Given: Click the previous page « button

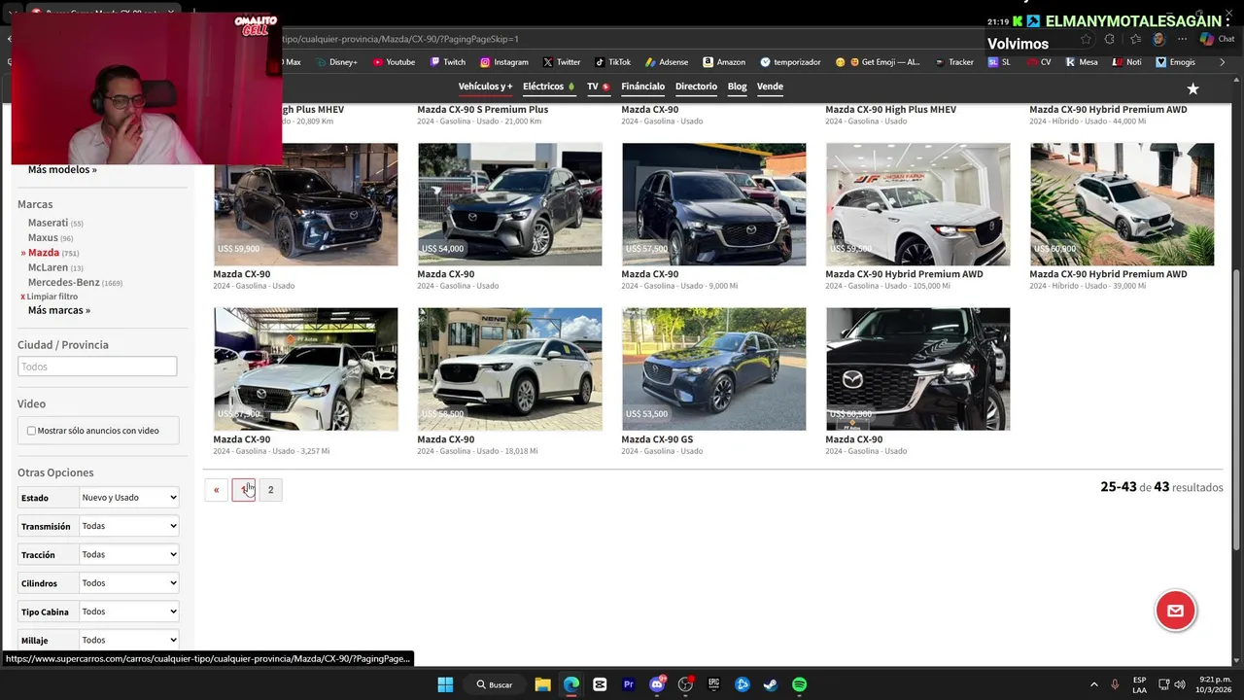Looking at the screenshot, I should point(216,490).
